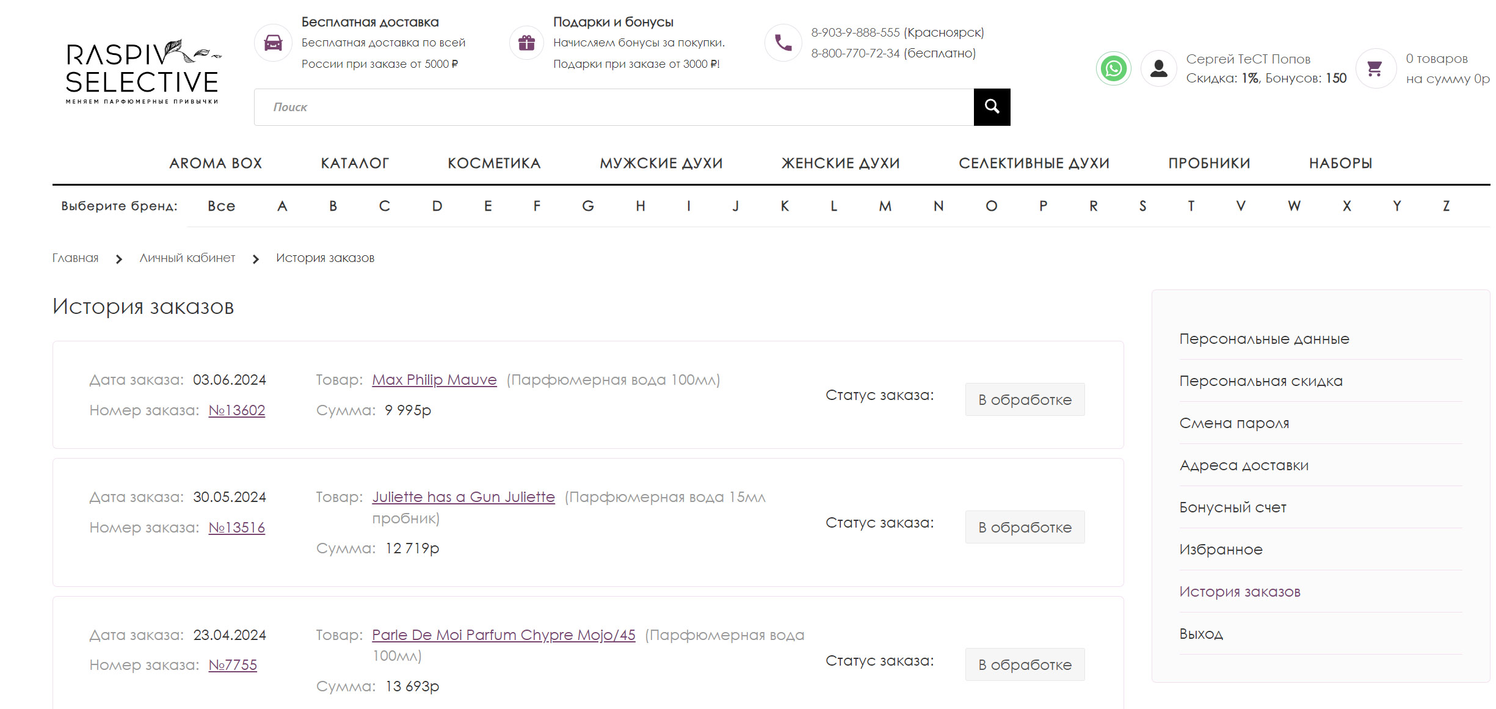Click the user profile avatar icon
This screenshot has height=709, width=1496.
tap(1158, 68)
